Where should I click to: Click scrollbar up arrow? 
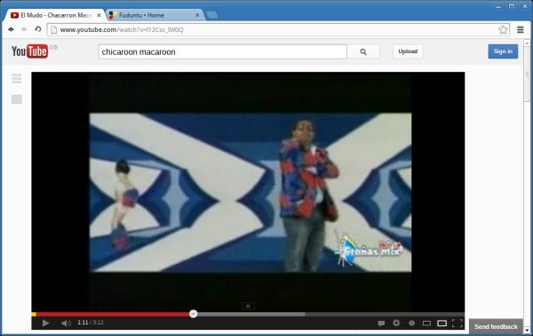(527, 43)
